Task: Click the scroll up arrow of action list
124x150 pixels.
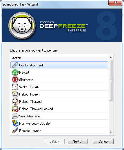Action: pyautogui.click(x=111, y=57)
